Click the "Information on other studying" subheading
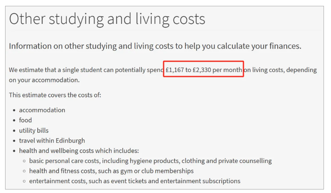The width and height of the screenshot is (331, 193). point(155,46)
